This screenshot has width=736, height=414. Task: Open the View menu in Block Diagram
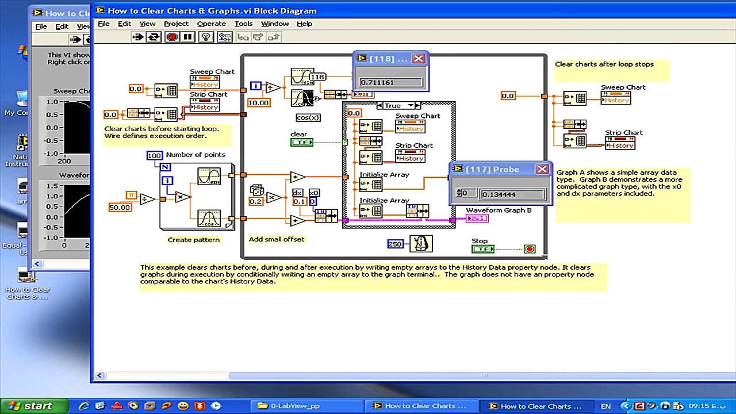[x=147, y=24]
